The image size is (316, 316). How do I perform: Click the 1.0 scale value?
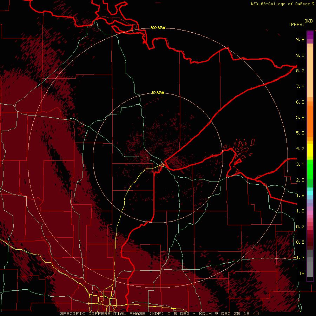[x=300, y=211]
